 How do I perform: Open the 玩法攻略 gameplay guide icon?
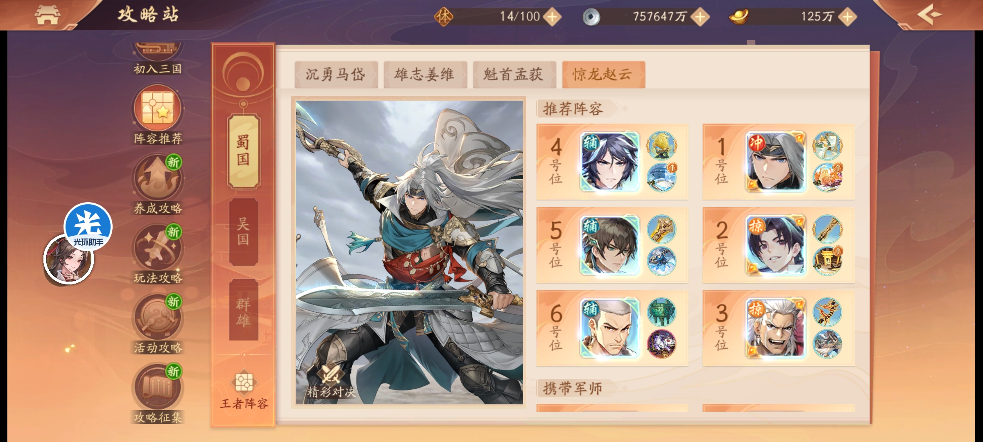point(158,254)
